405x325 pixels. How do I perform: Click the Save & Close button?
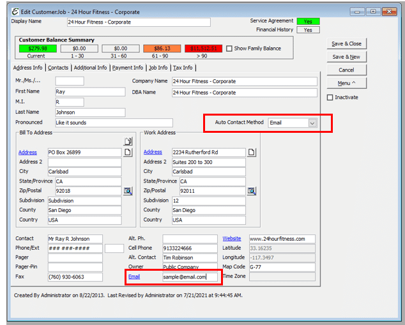tap(347, 43)
